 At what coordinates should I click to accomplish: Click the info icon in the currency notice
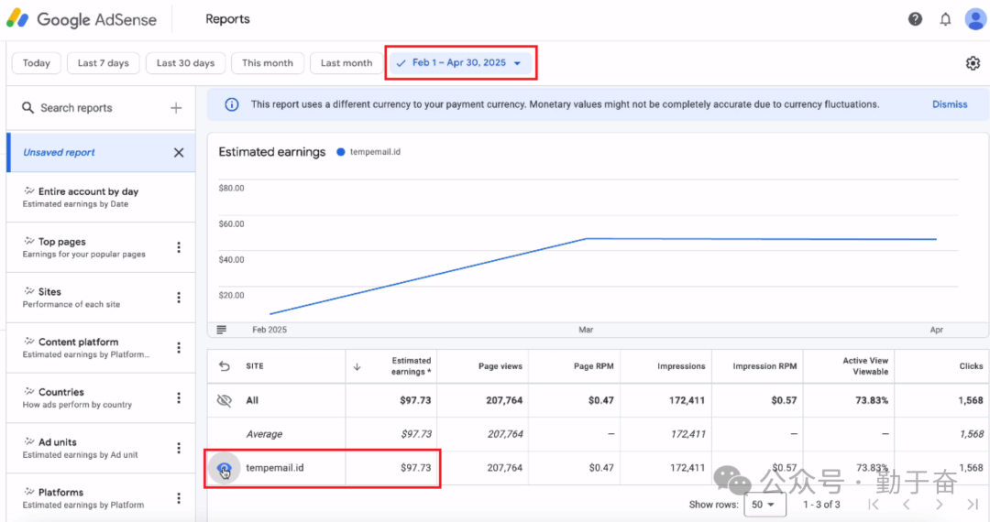[232, 104]
